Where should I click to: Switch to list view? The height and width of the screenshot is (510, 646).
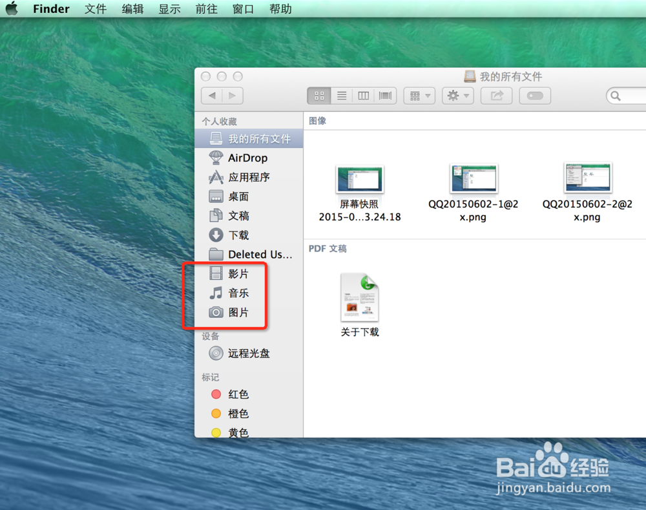[342, 96]
